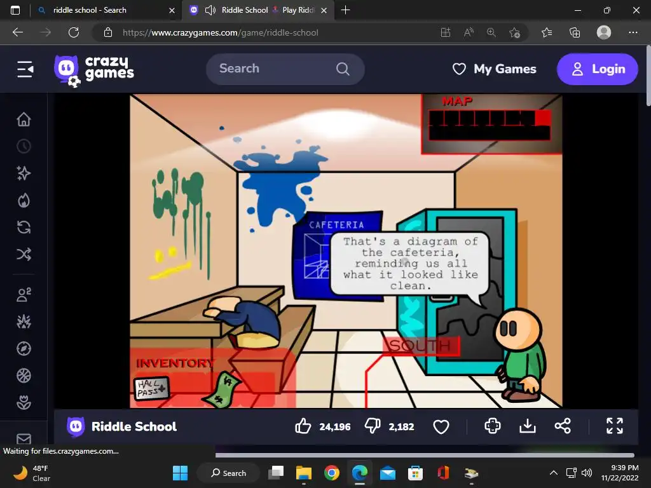Viewport: 651px width, 488px height.
Task: Open the Adventure compass icon
Action: (24, 349)
